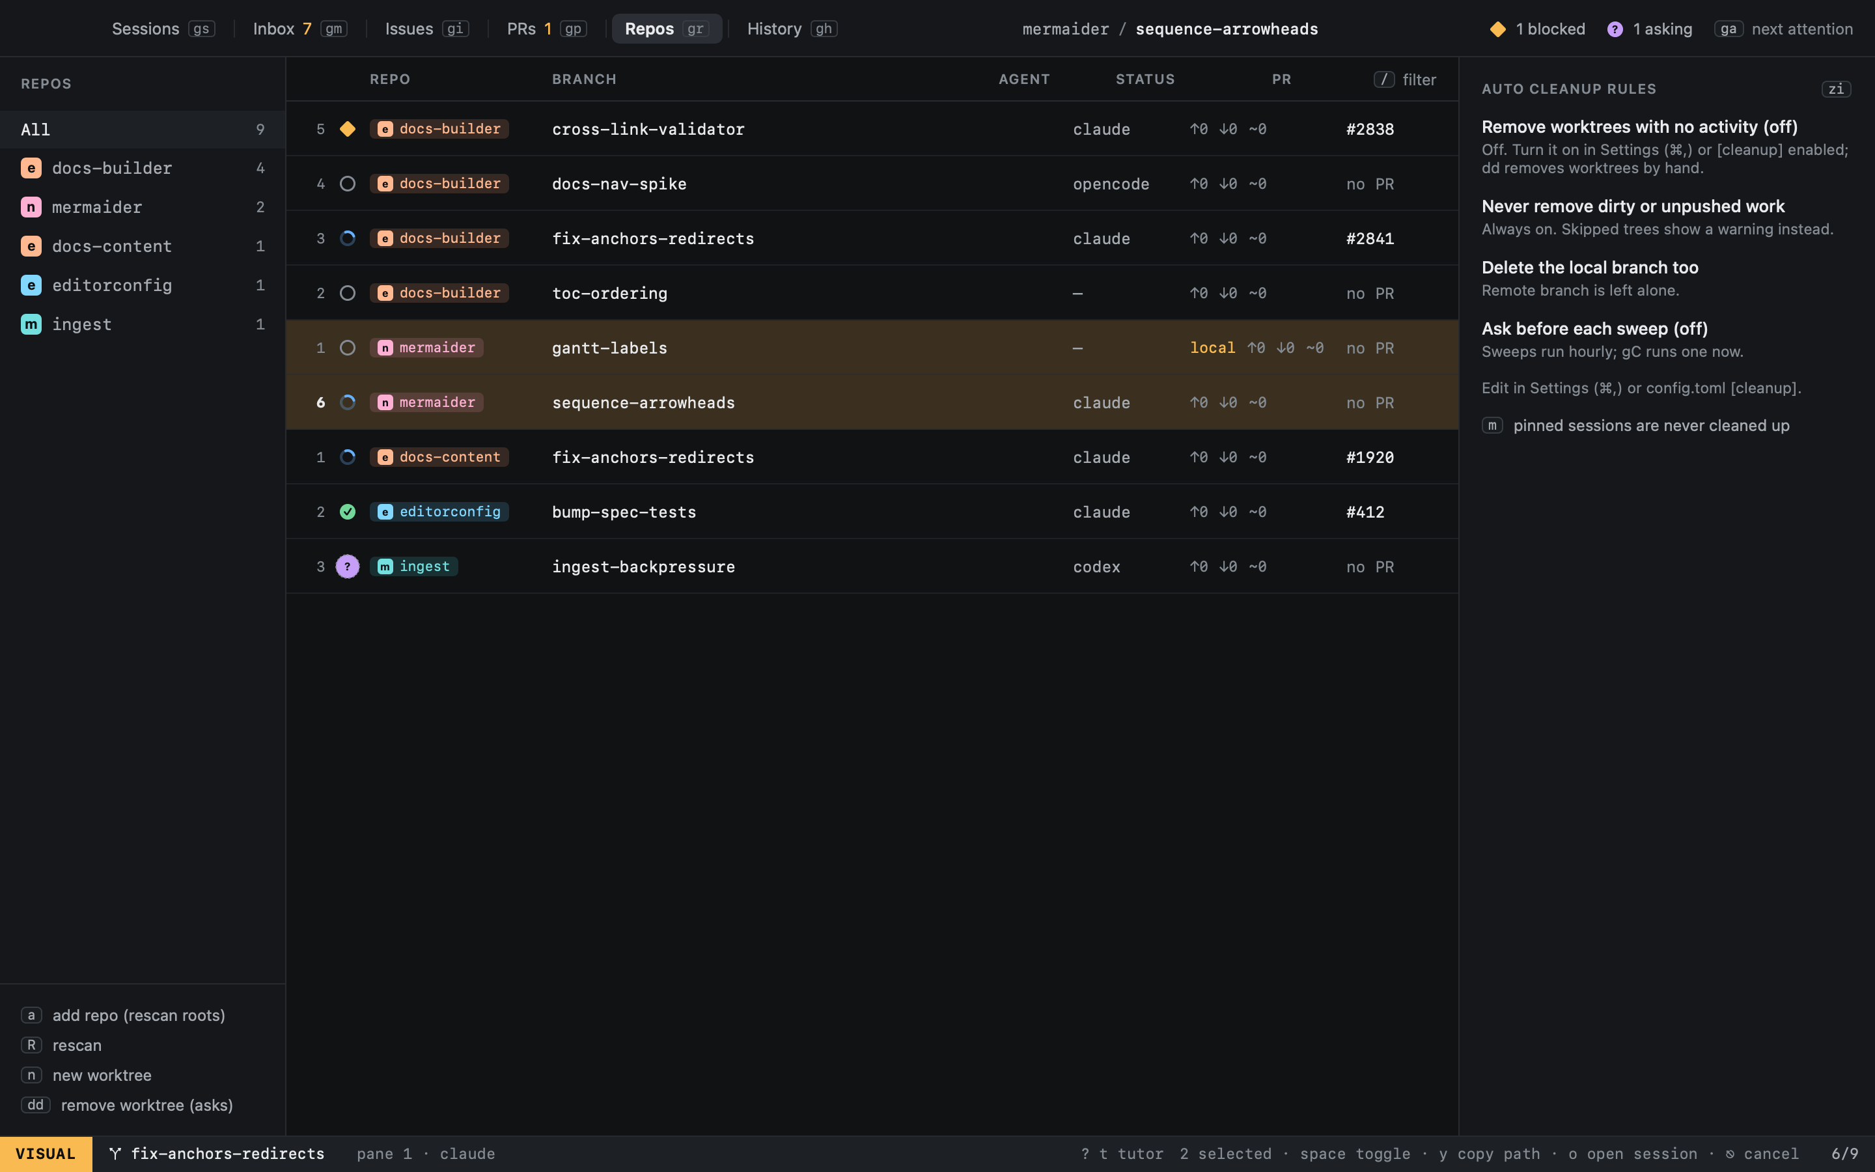Open the Inbox tab
Image resolution: width=1875 pixels, height=1172 pixels.
tap(300, 29)
